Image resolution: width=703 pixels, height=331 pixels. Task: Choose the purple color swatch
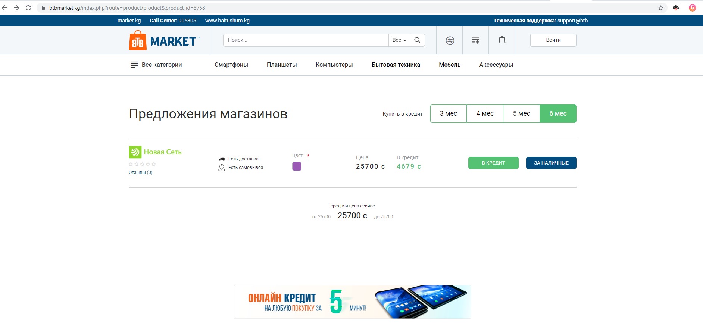[297, 166]
